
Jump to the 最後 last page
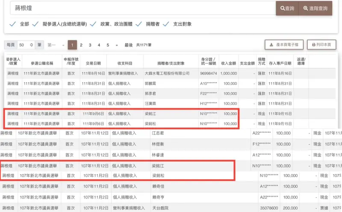(x=129, y=45)
